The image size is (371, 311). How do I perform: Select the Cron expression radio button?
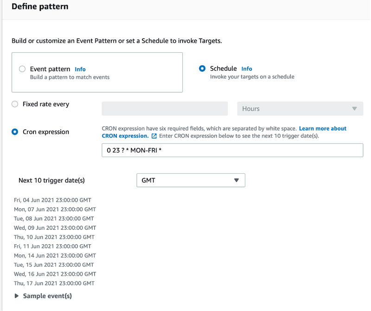click(15, 132)
